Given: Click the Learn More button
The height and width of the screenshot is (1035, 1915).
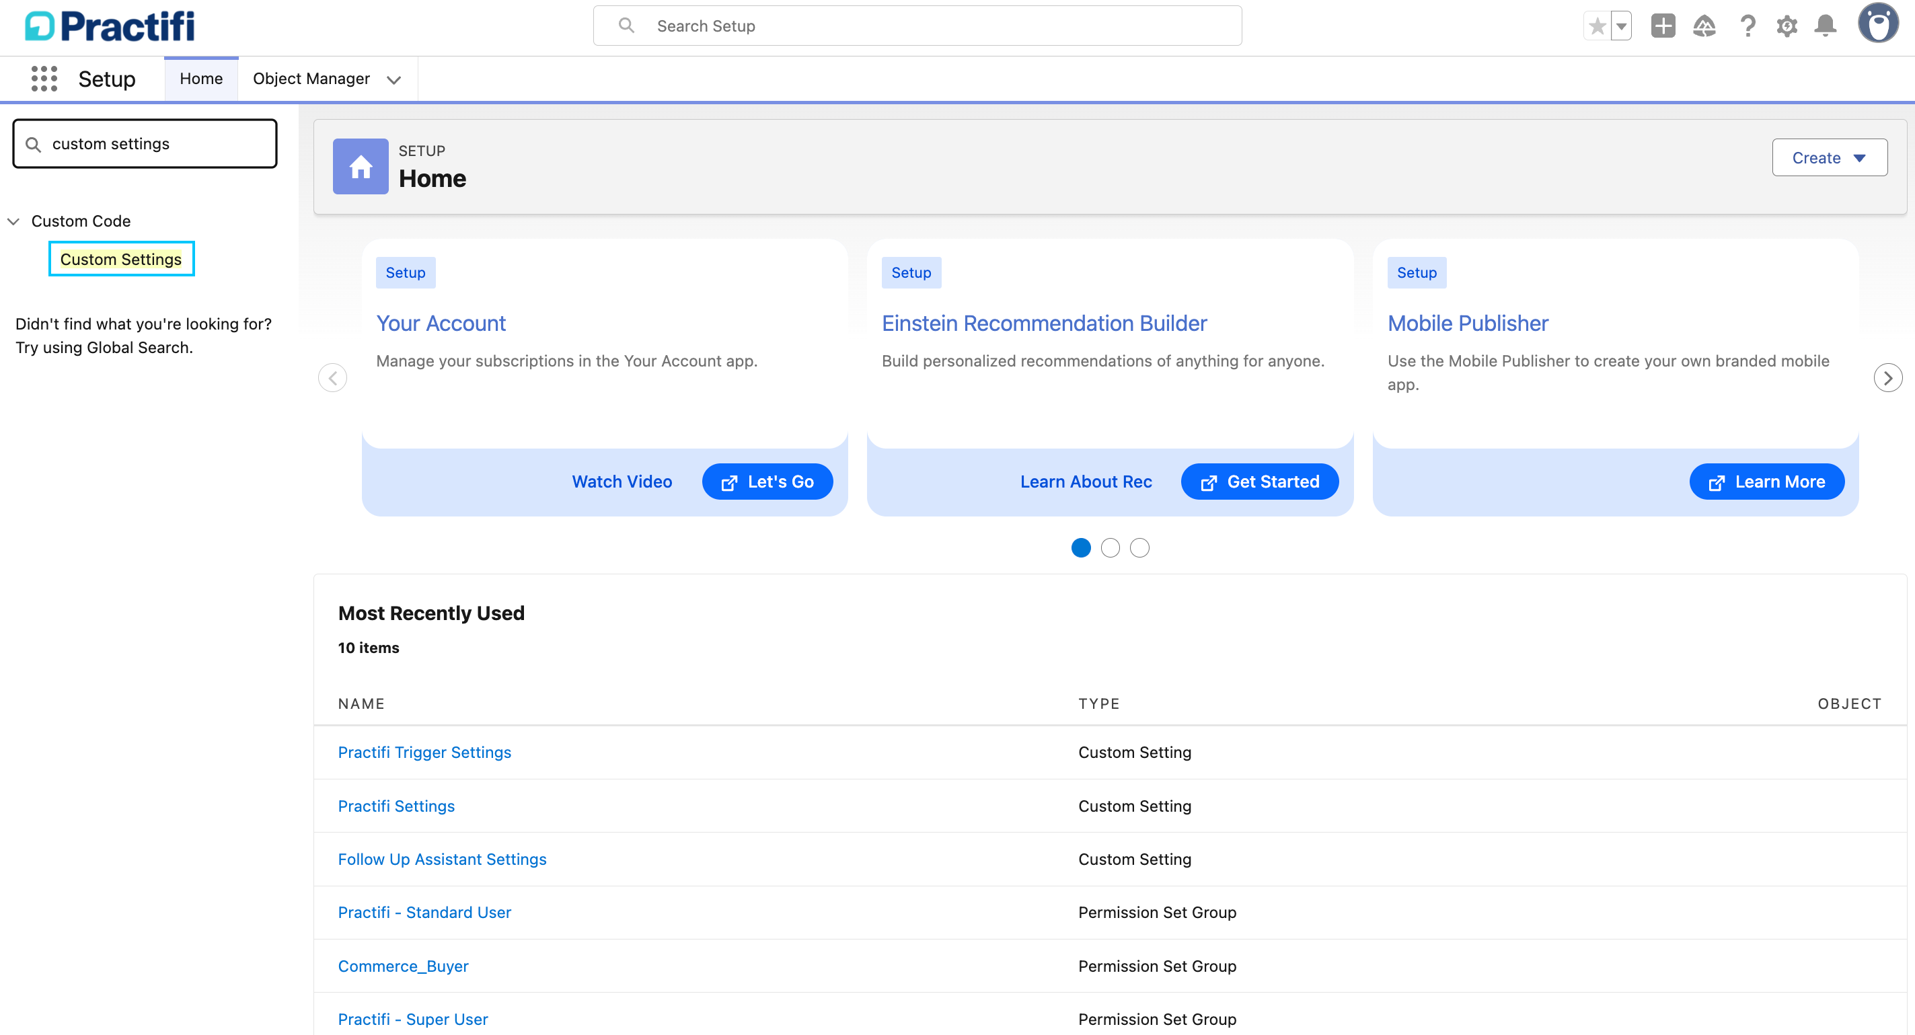Looking at the screenshot, I should coord(1766,482).
